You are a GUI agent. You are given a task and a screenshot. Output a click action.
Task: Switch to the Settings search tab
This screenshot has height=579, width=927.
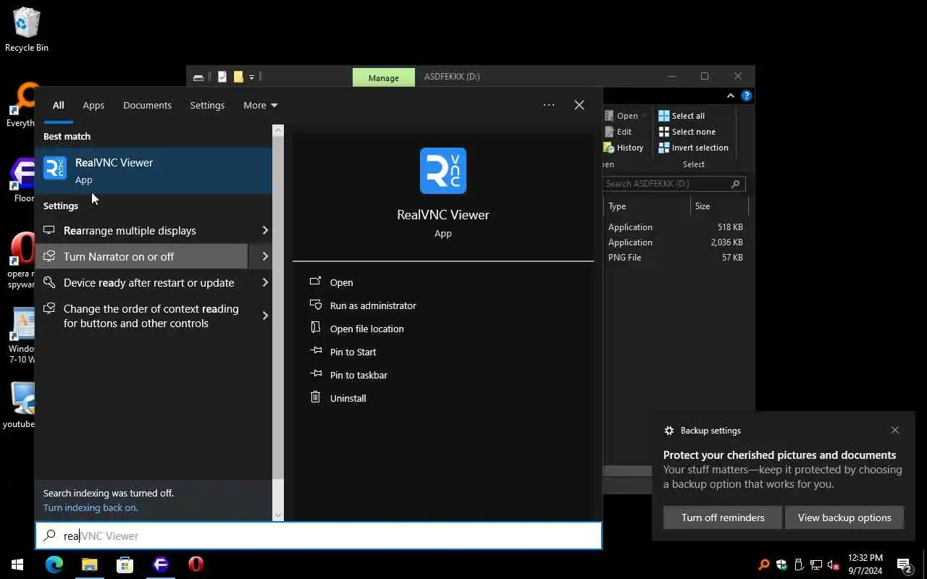[x=207, y=105]
